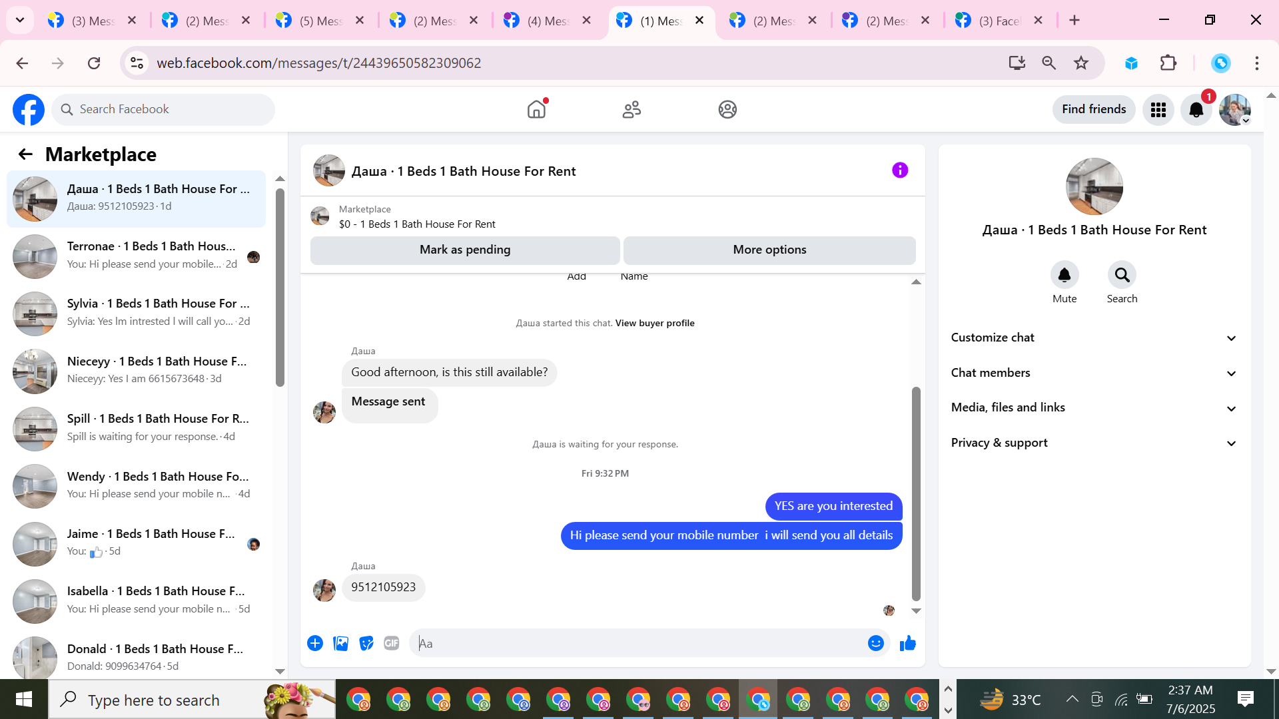Open more actions with the plus icon
The width and height of the screenshot is (1279, 719).
click(315, 643)
